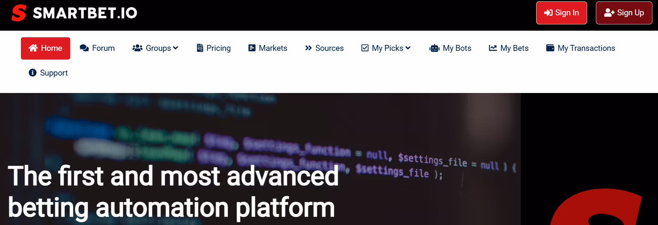Open the Support link
The width and height of the screenshot is (658, 225).
point(48,73)
